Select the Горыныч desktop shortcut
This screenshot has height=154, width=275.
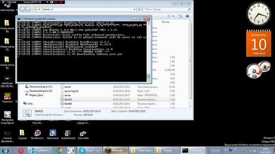[7, 98]
